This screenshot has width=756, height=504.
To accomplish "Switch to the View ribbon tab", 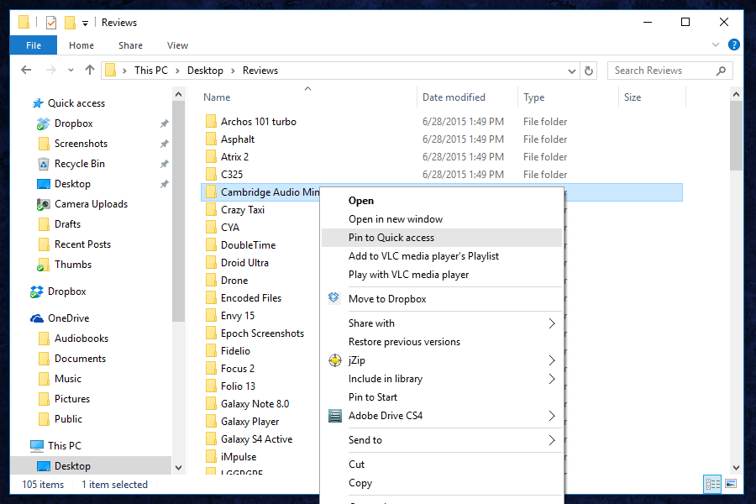I will click(177, 45).
